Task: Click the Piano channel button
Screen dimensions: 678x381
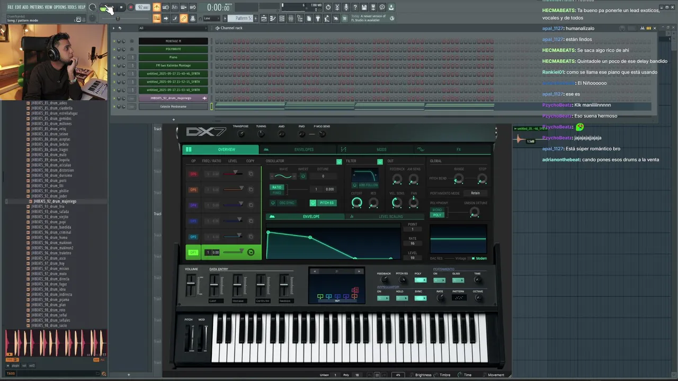Action: pos(173,57)
